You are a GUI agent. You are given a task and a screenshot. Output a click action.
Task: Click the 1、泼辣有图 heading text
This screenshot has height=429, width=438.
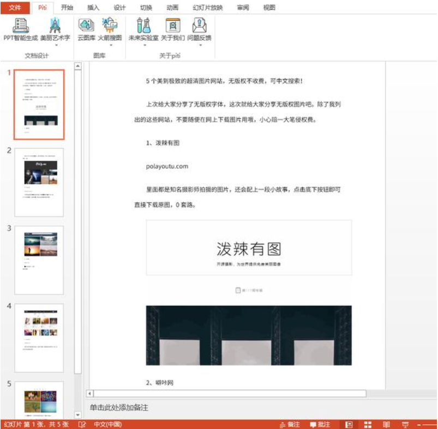point(163,143)
